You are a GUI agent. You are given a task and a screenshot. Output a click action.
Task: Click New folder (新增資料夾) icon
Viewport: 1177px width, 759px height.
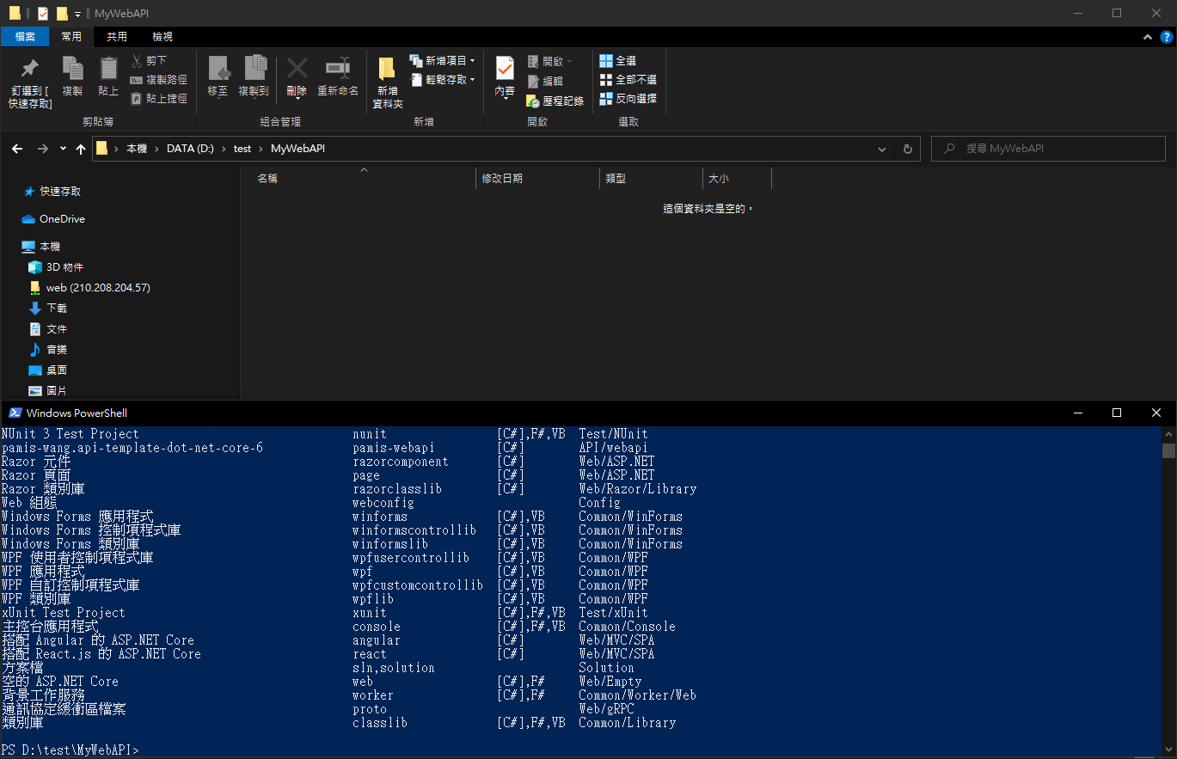tap(387, 83)
